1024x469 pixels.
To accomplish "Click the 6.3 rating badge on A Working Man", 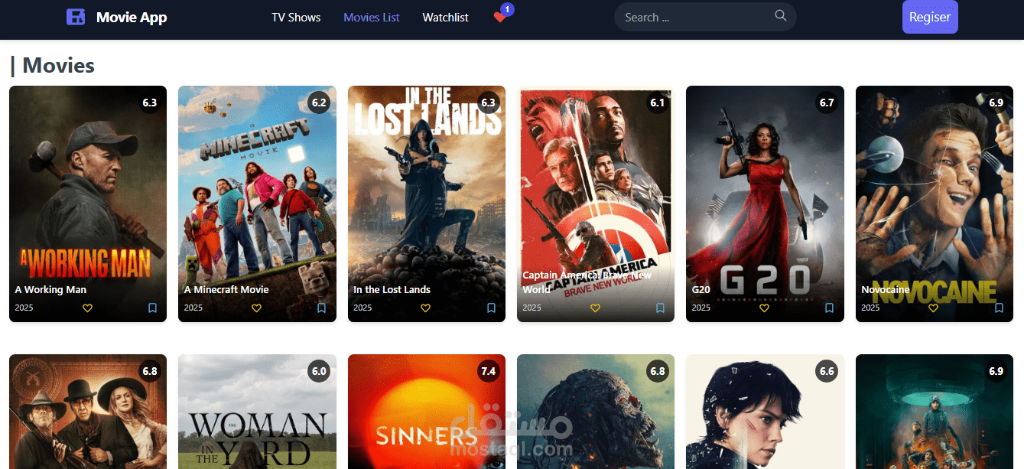I will [149, 103].
